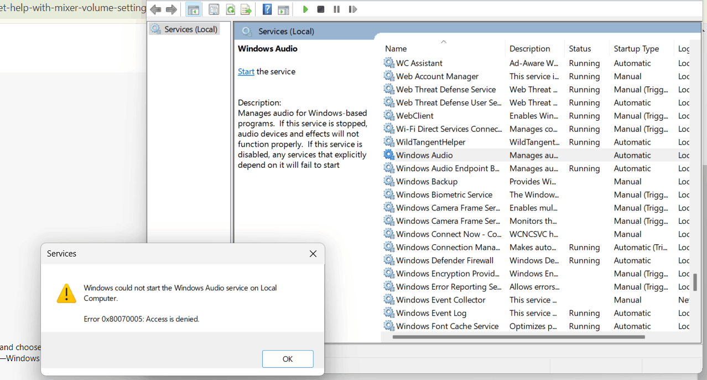The height and width of the screenshot is (380, 707).
Task: Open Help with the blue question icon
Action: click(267, 9)
